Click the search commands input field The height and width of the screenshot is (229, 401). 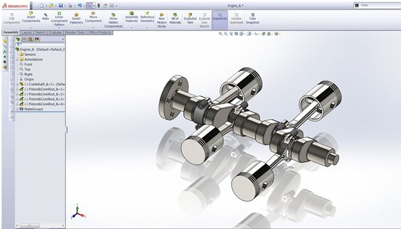point(379,5)
